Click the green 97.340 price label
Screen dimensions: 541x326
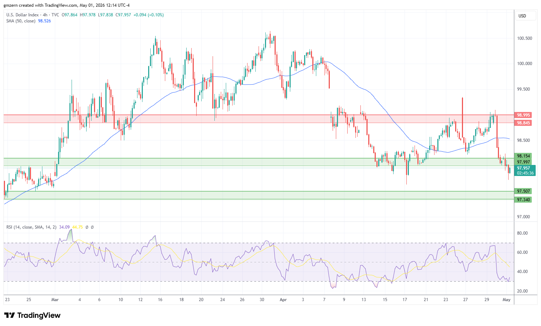click(524, 200)
